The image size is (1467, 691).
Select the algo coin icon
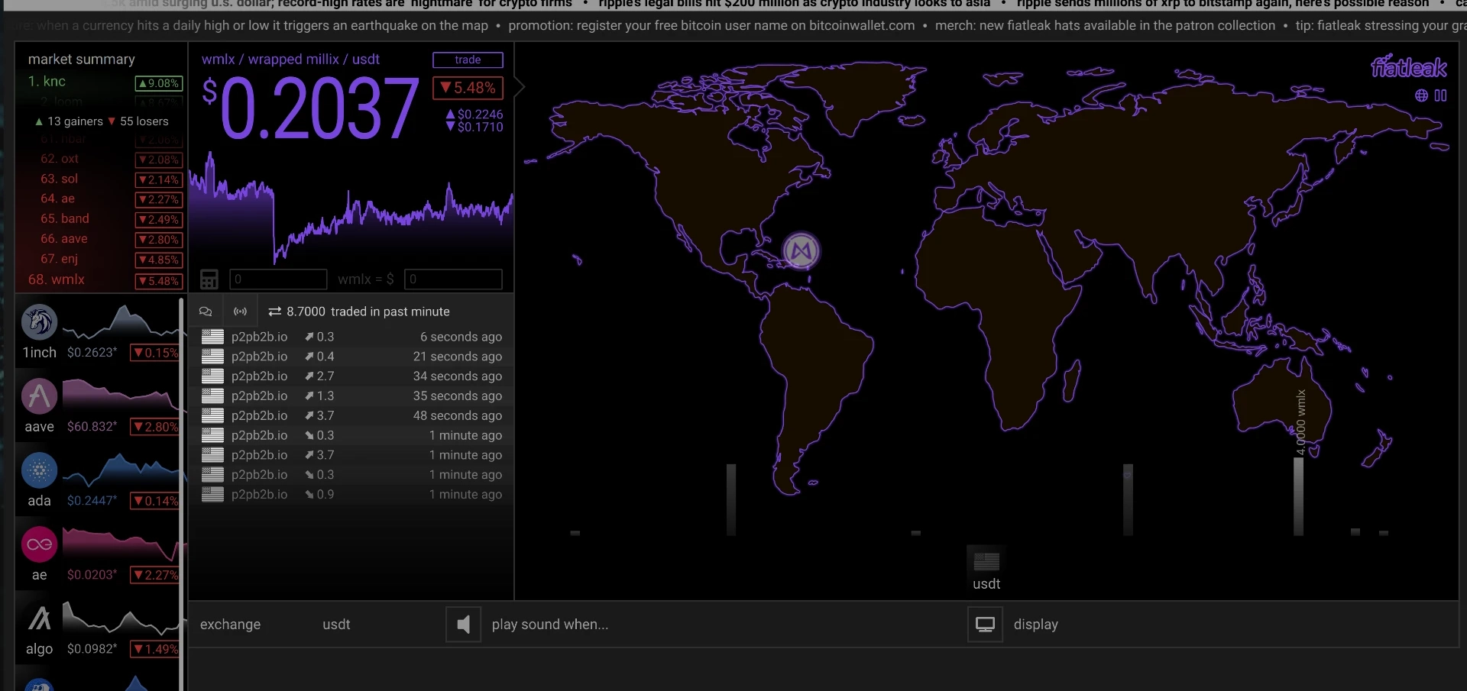(x=40, y=618)
